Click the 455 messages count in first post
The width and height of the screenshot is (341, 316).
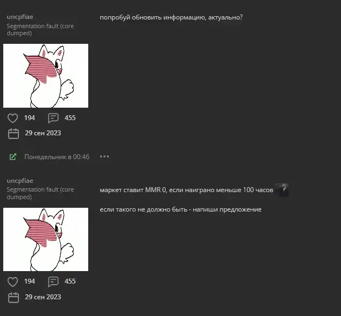(70, 118)
